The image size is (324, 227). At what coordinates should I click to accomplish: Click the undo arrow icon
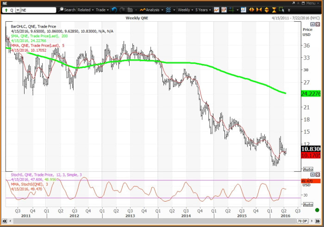(x=113, y=9)
